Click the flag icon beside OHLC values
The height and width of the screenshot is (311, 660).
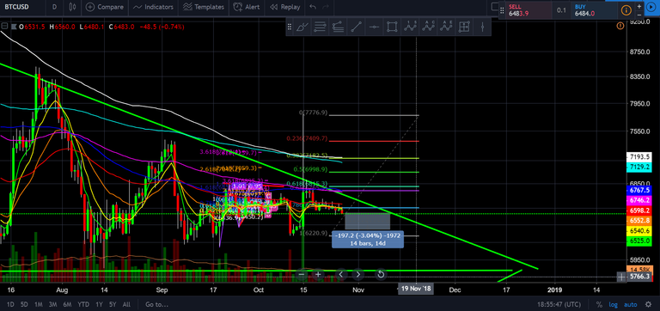15,27
